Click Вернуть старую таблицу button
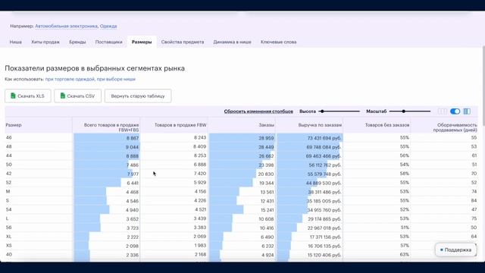Viewport: 485px width, 273px height. [x=138, y=96]
